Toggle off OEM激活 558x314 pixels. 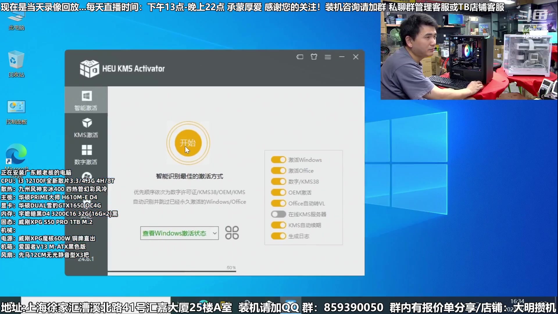pyautogui.click(x=278, y=192)
